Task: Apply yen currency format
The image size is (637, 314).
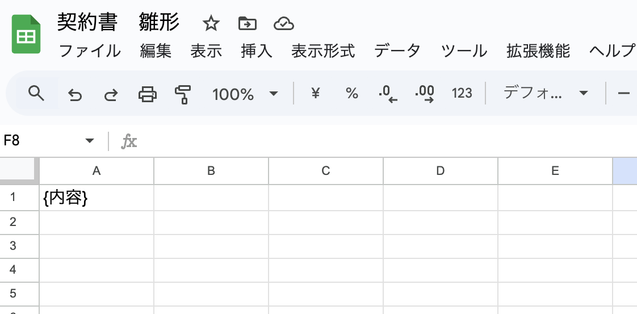Action: [x=315, y=94]
